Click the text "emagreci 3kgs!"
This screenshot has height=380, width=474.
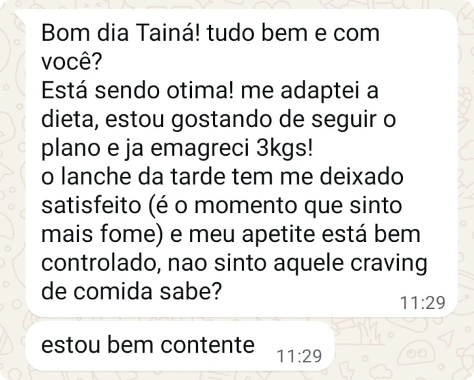click(274, 148)
